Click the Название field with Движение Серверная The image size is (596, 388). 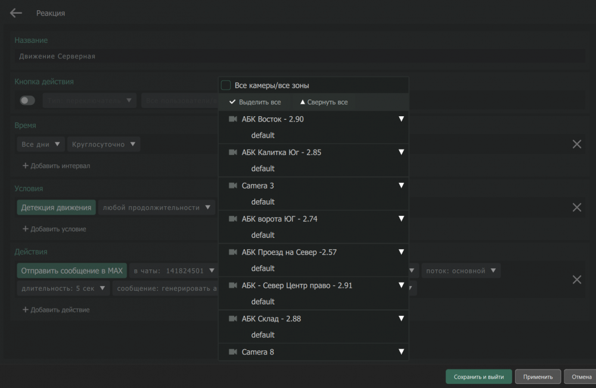(x=300, y=56)
